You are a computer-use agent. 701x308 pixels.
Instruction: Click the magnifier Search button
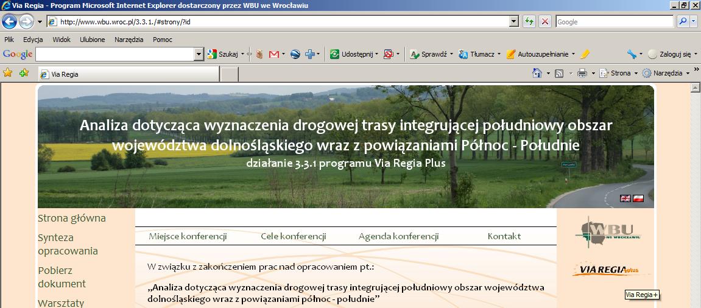click(683, 21)
